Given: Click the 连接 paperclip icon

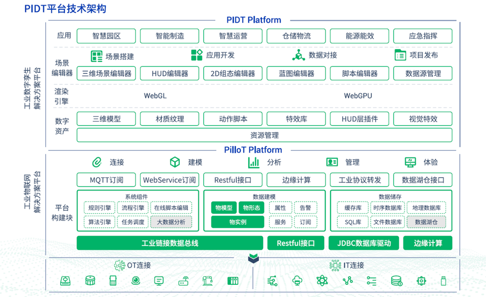Looking at the screenshot, I should click(x=96, y=162).
